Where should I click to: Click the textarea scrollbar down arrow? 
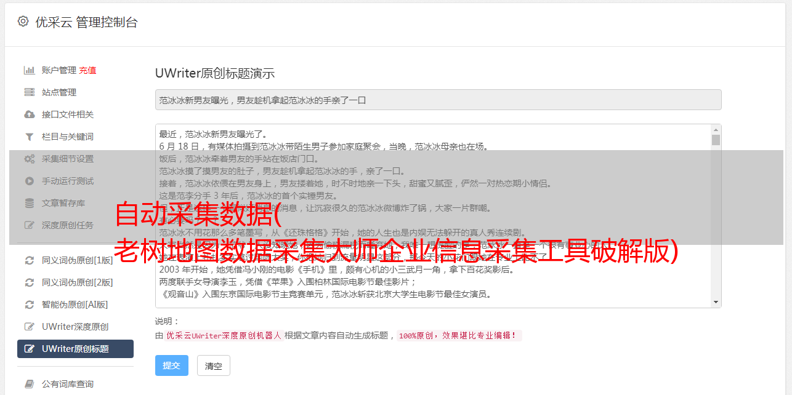[x=716, y=302]
